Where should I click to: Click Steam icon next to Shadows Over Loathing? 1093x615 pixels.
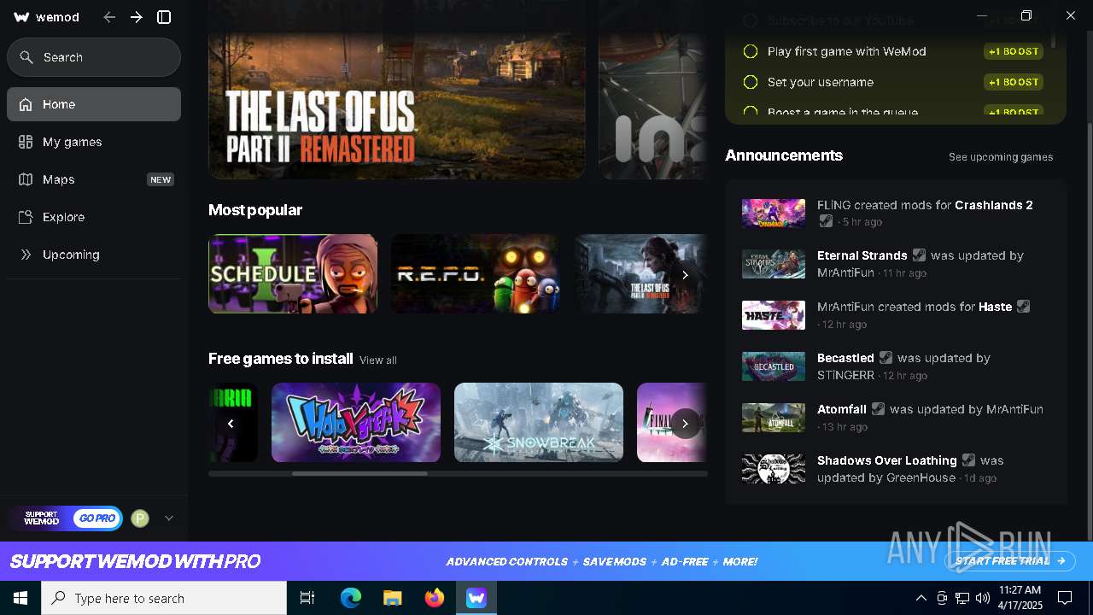968,460
